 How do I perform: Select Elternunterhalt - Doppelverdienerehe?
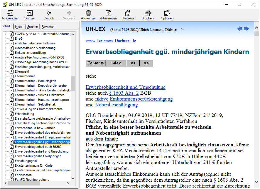click(41, 86)
